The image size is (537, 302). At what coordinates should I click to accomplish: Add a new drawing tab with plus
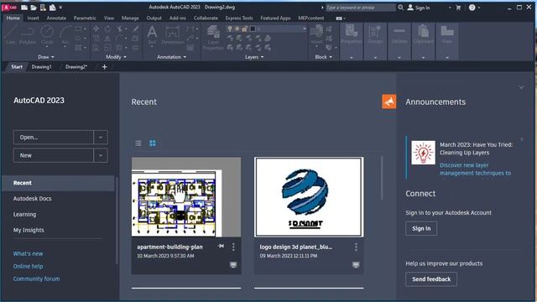(104, 67)
